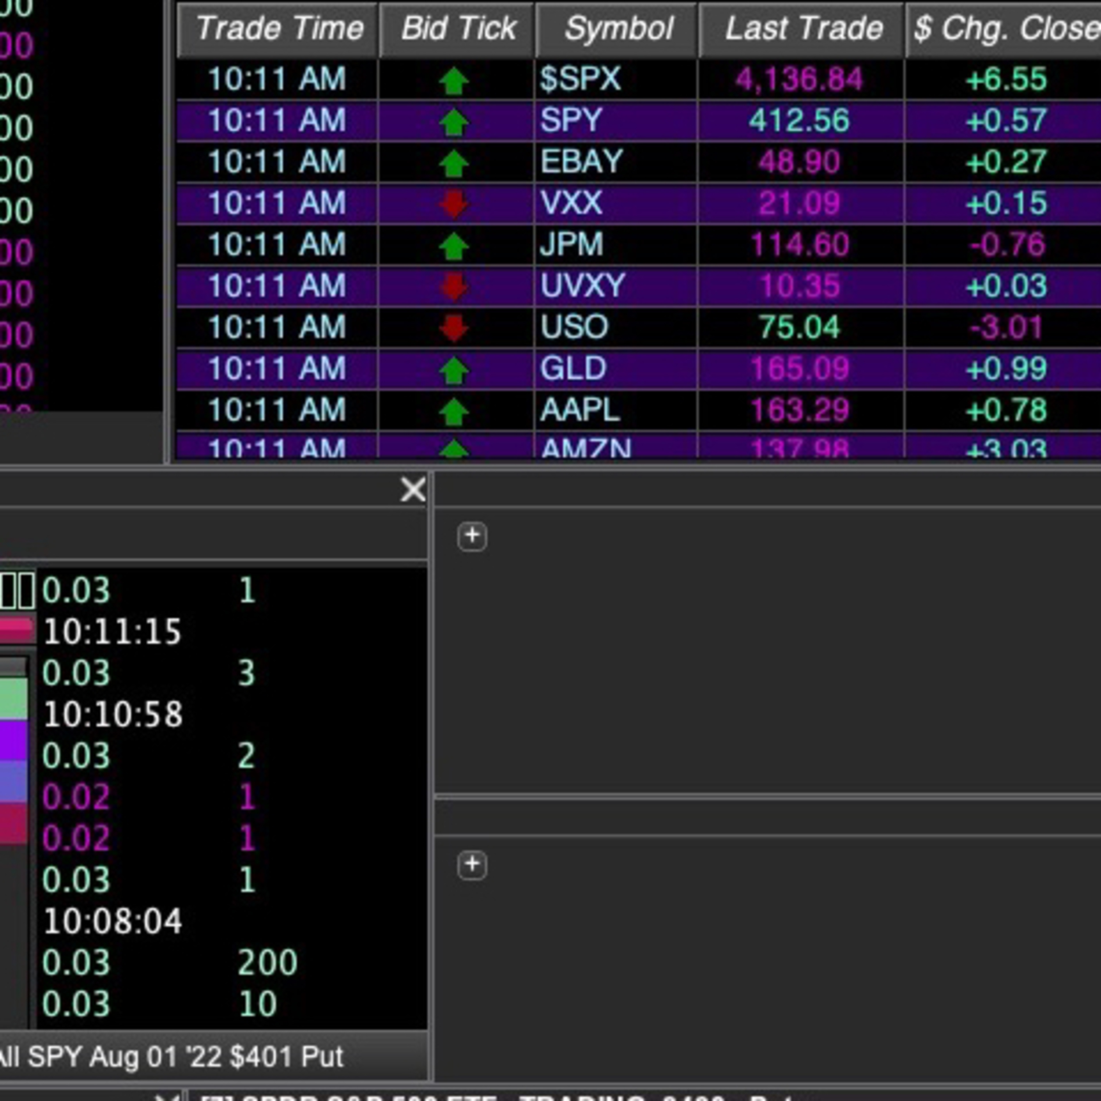The image size is (1101, 1101).
Task: Click the +0.27 change value for EBAY
Action: [1006, 163]
